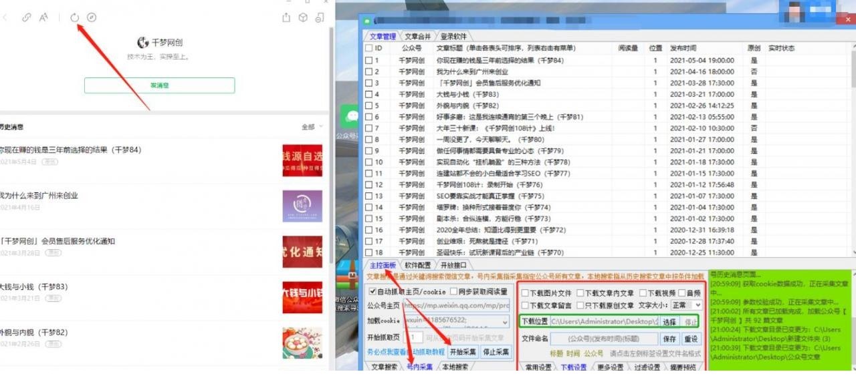Screen dimensions: 856x386
Task: Open the font size (A) icon
Action: 43,17
